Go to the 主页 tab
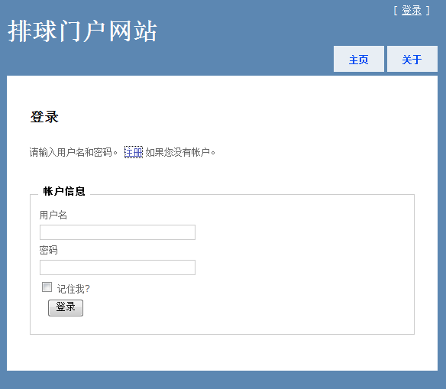Viewport: 446px width, 389px height. (359, 59)
